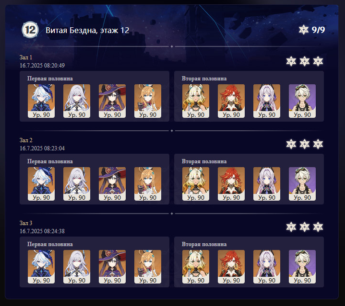Viewport: 345px width, 306px height.
Task: Select orange-haired character in Chamber 2 first half
Action: pyautogui.click(x=148, y=184)
